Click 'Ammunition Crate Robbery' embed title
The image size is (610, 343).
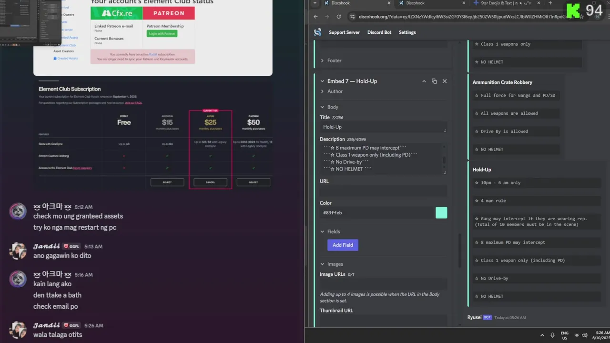point(502,82)
